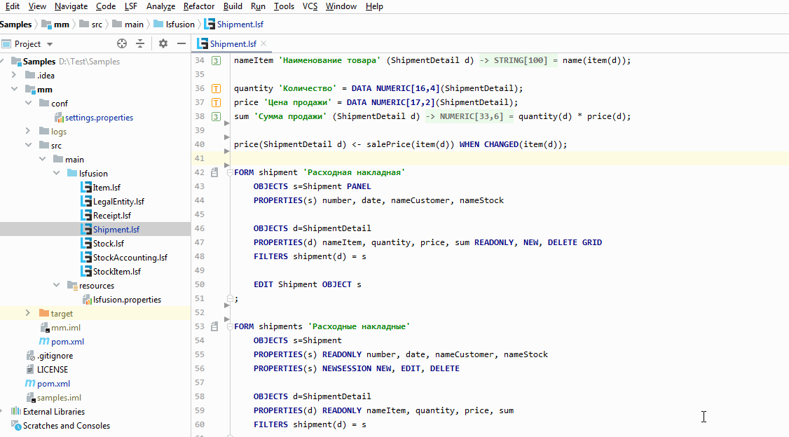This screenshot has width=789, height=437.
Task: Select mm.iml in the project tree
Action: click(65, 327)
